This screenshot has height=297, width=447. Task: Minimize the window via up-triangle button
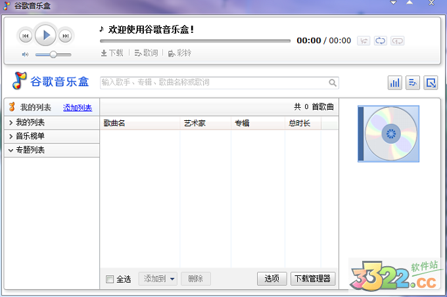[x=410, y=3]
